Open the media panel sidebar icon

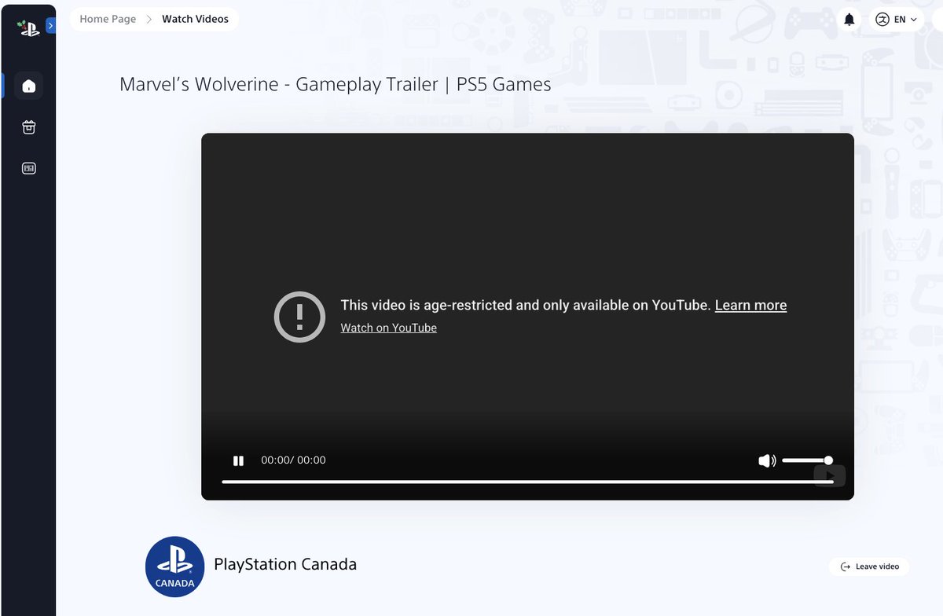(29, 168)
